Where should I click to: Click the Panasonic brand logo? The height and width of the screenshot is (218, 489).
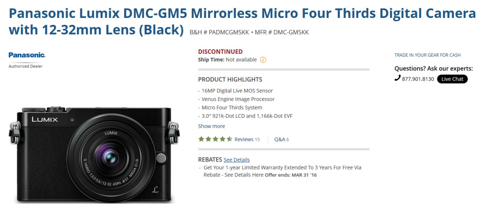click(27, 55)
